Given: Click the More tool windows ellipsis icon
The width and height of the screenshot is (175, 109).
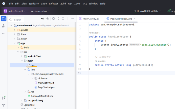Looking at the screenshot, I should pos(4,33).
